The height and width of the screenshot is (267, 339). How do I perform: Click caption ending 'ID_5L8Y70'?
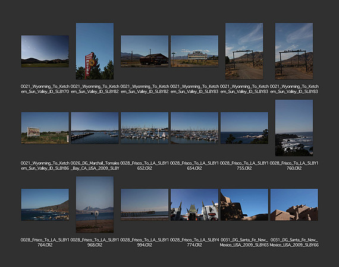click(x=45, y=89)
